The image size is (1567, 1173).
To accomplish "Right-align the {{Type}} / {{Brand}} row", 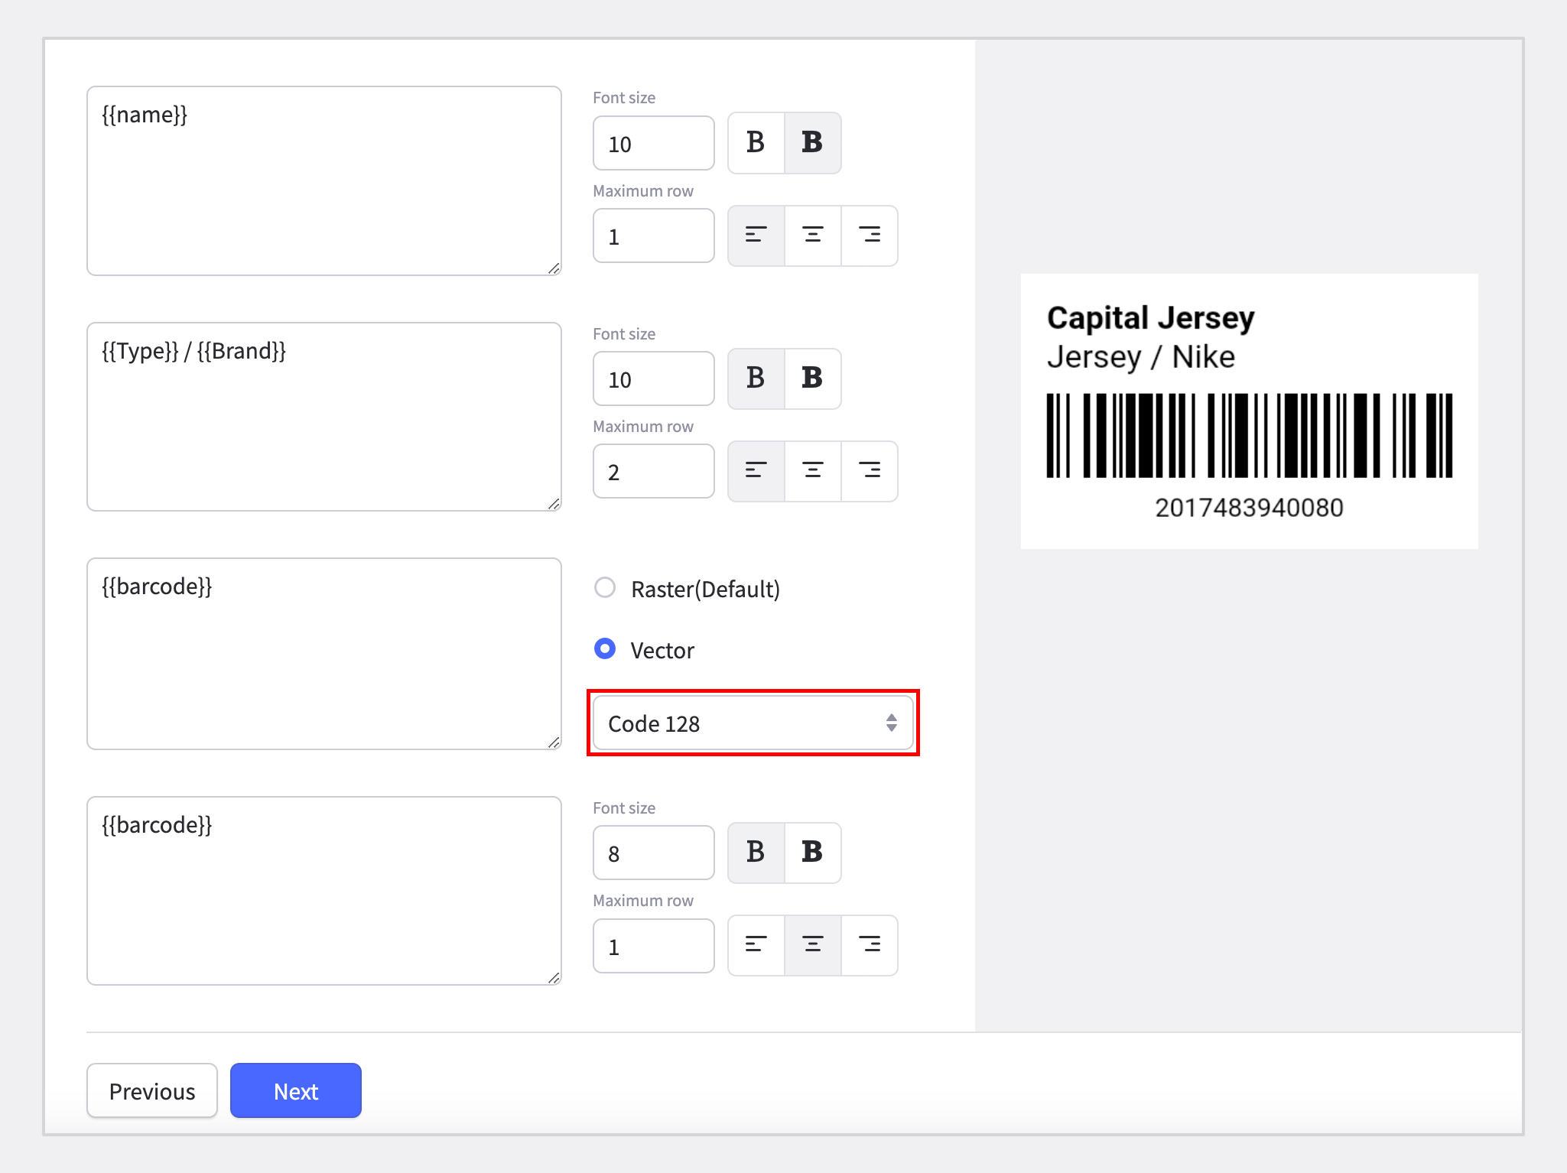I will tap(870, 471).
